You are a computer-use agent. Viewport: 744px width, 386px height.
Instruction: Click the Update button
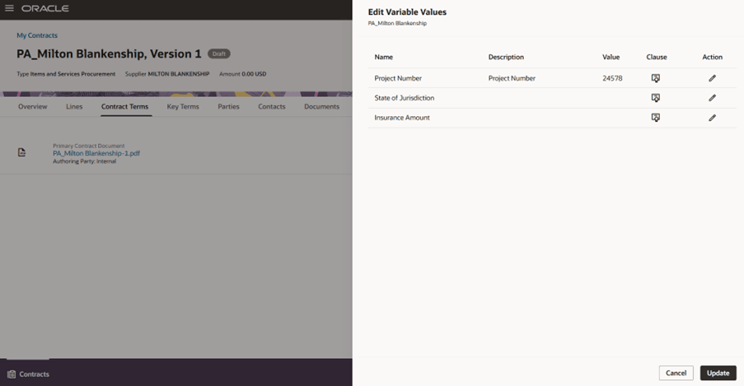[718, 373]
